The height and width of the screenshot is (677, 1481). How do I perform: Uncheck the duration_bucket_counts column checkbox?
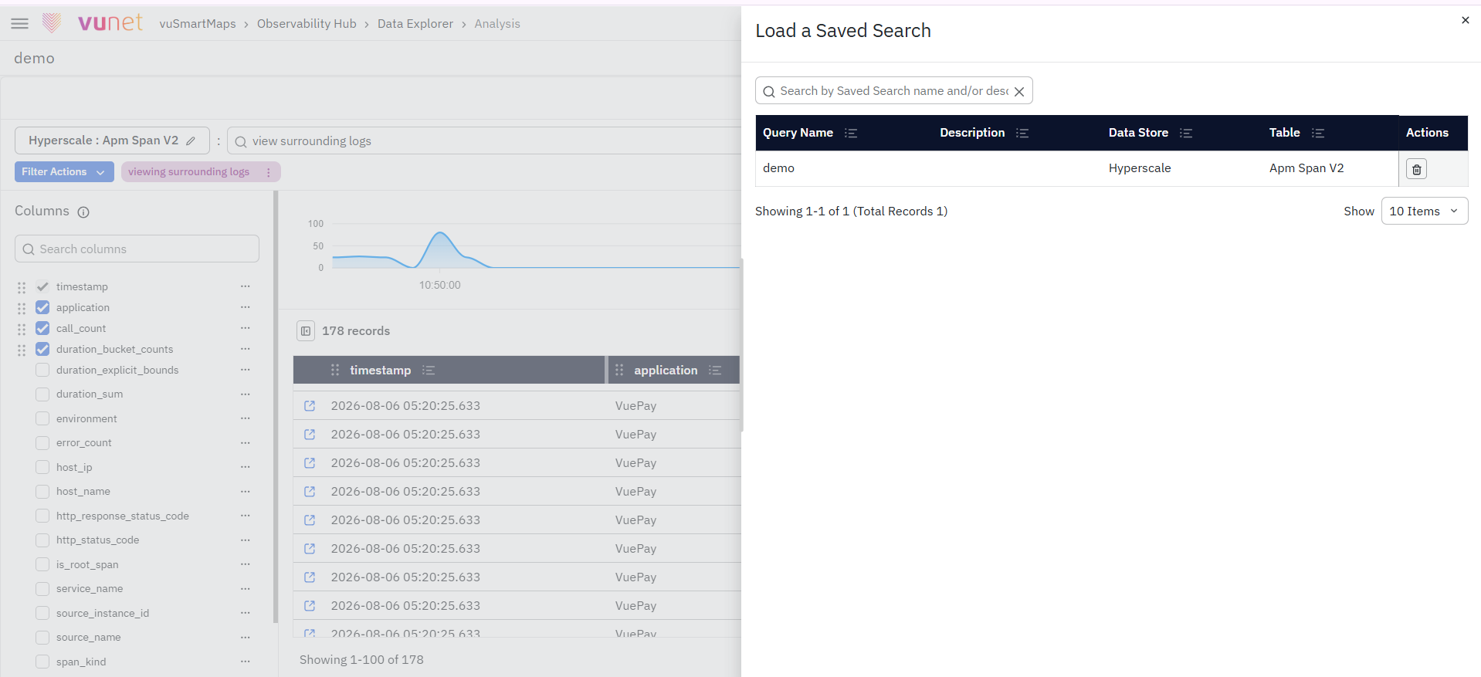tap(42, 349)
